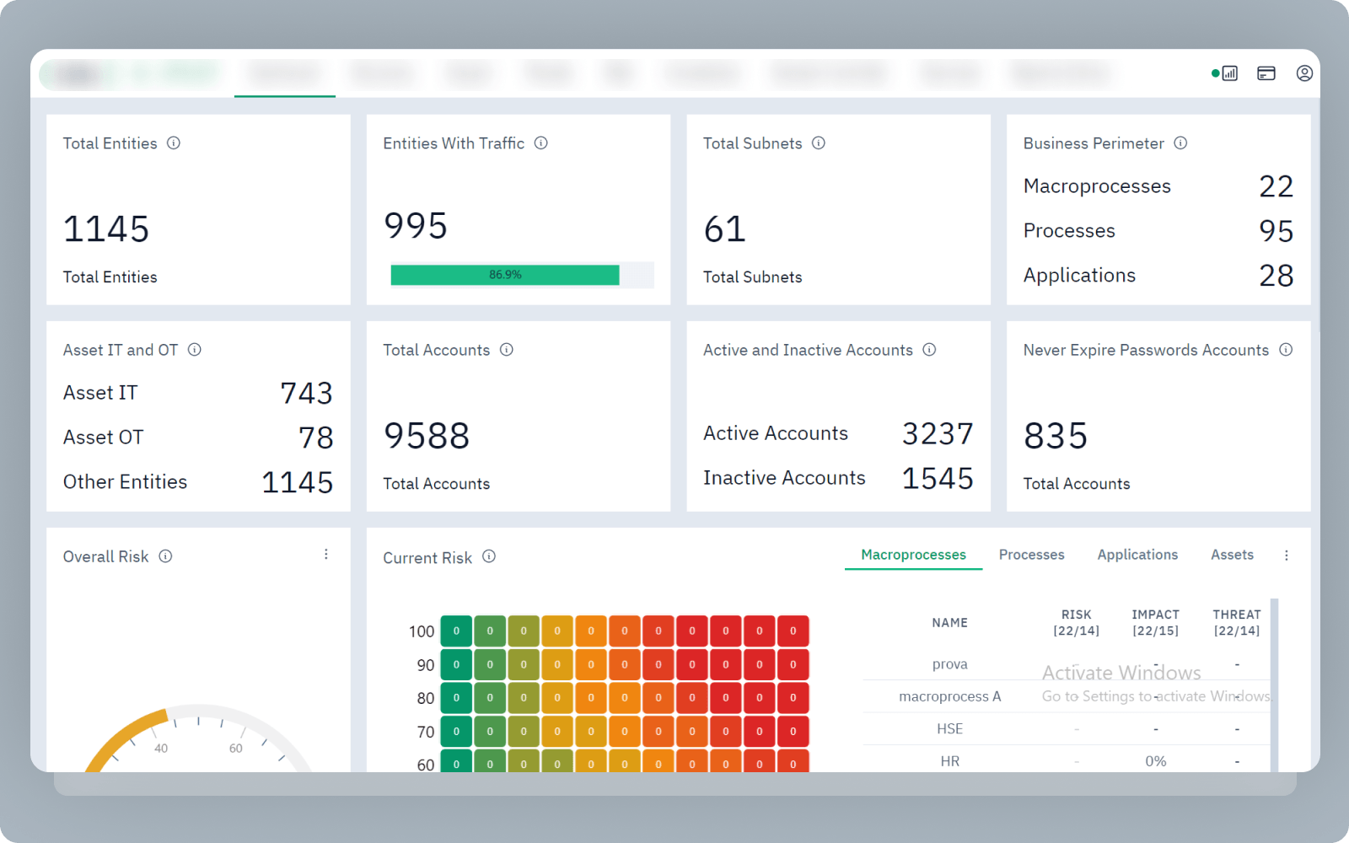
Task: Select the Applications tab in Current Risk
Action: tap(1137, 555)
